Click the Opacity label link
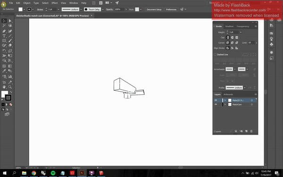The width and height of the screenshot is (283, 177). pos(109,9)
